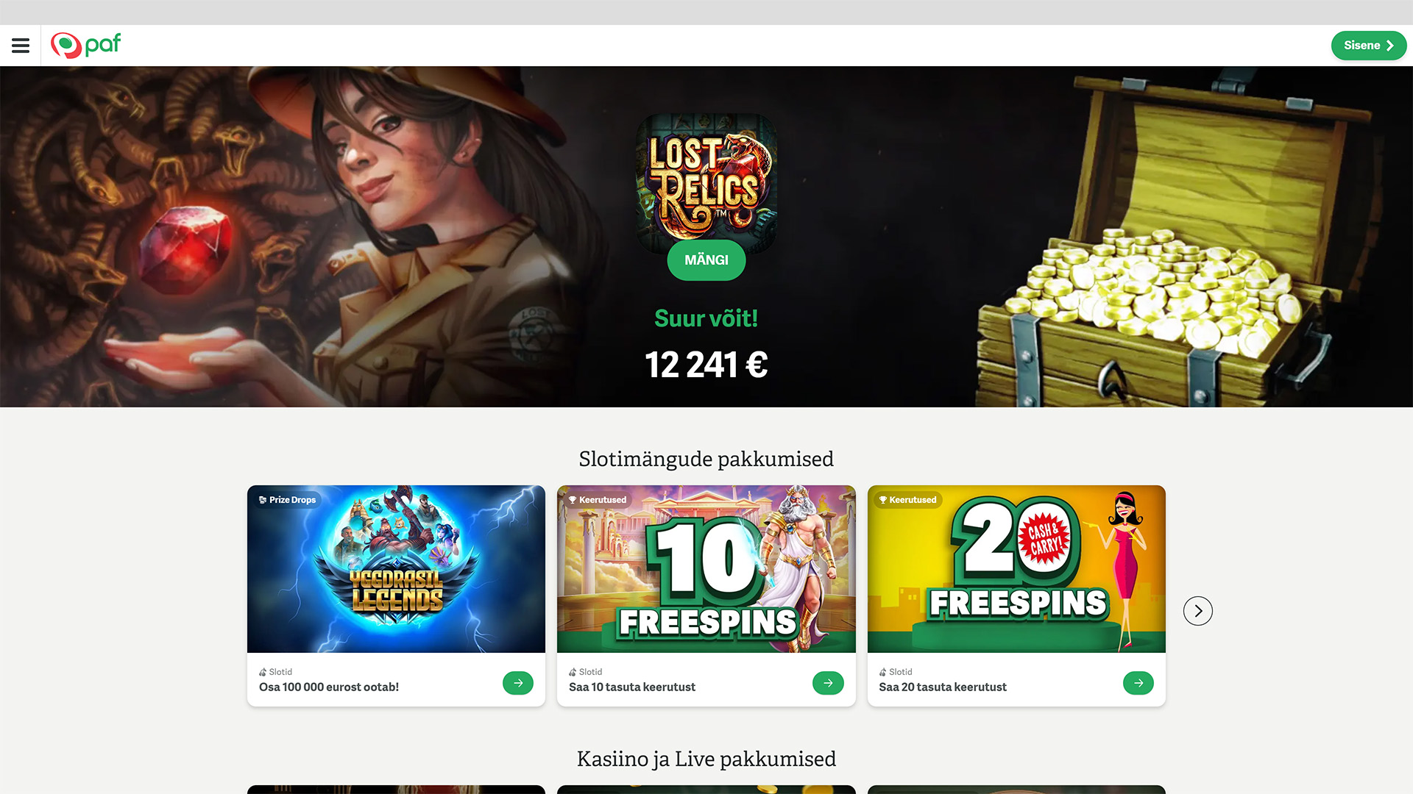Image resolution: width=1413 pixels, height=794 pixels.
Task: Click the Slotimängude pakkumised heading
Action: 706,459
